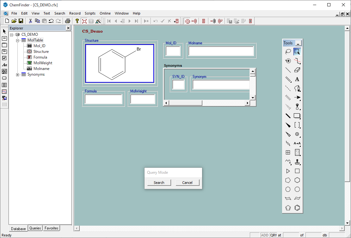Minimize the Tools palette
The height and width of the screenshot is (238, 351).
(298, 43)
